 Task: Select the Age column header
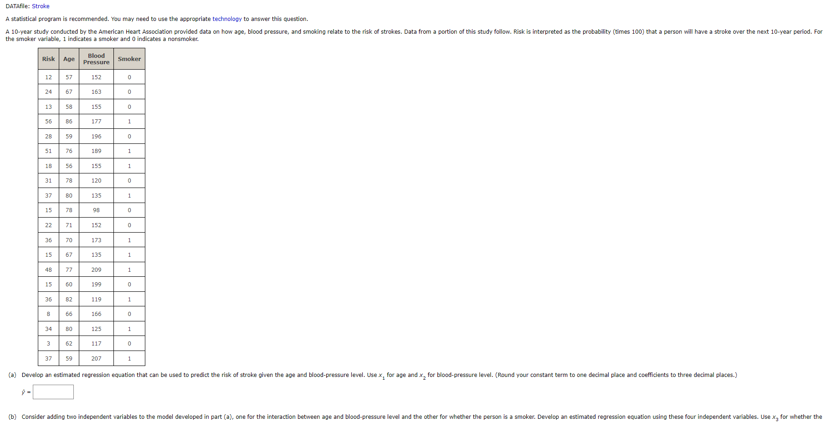[69, 59]
